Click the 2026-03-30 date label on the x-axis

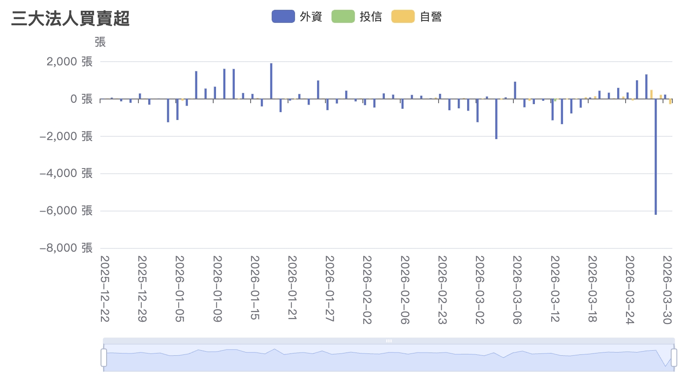pyautogui.click(x=667, y=289)
